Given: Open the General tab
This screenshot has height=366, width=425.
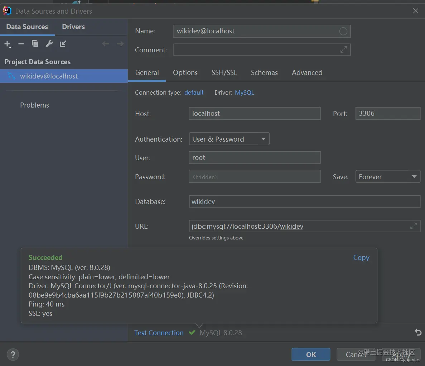Looking at the screenshot, I should pyautogui.click(x=147, y=72).
